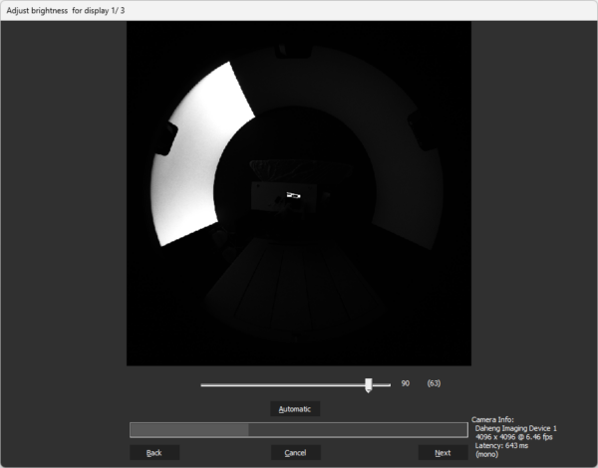This screenshot has height=468, width=598.
Task: Click the left end of the brightness slider track
Action: tap(204, 384)
